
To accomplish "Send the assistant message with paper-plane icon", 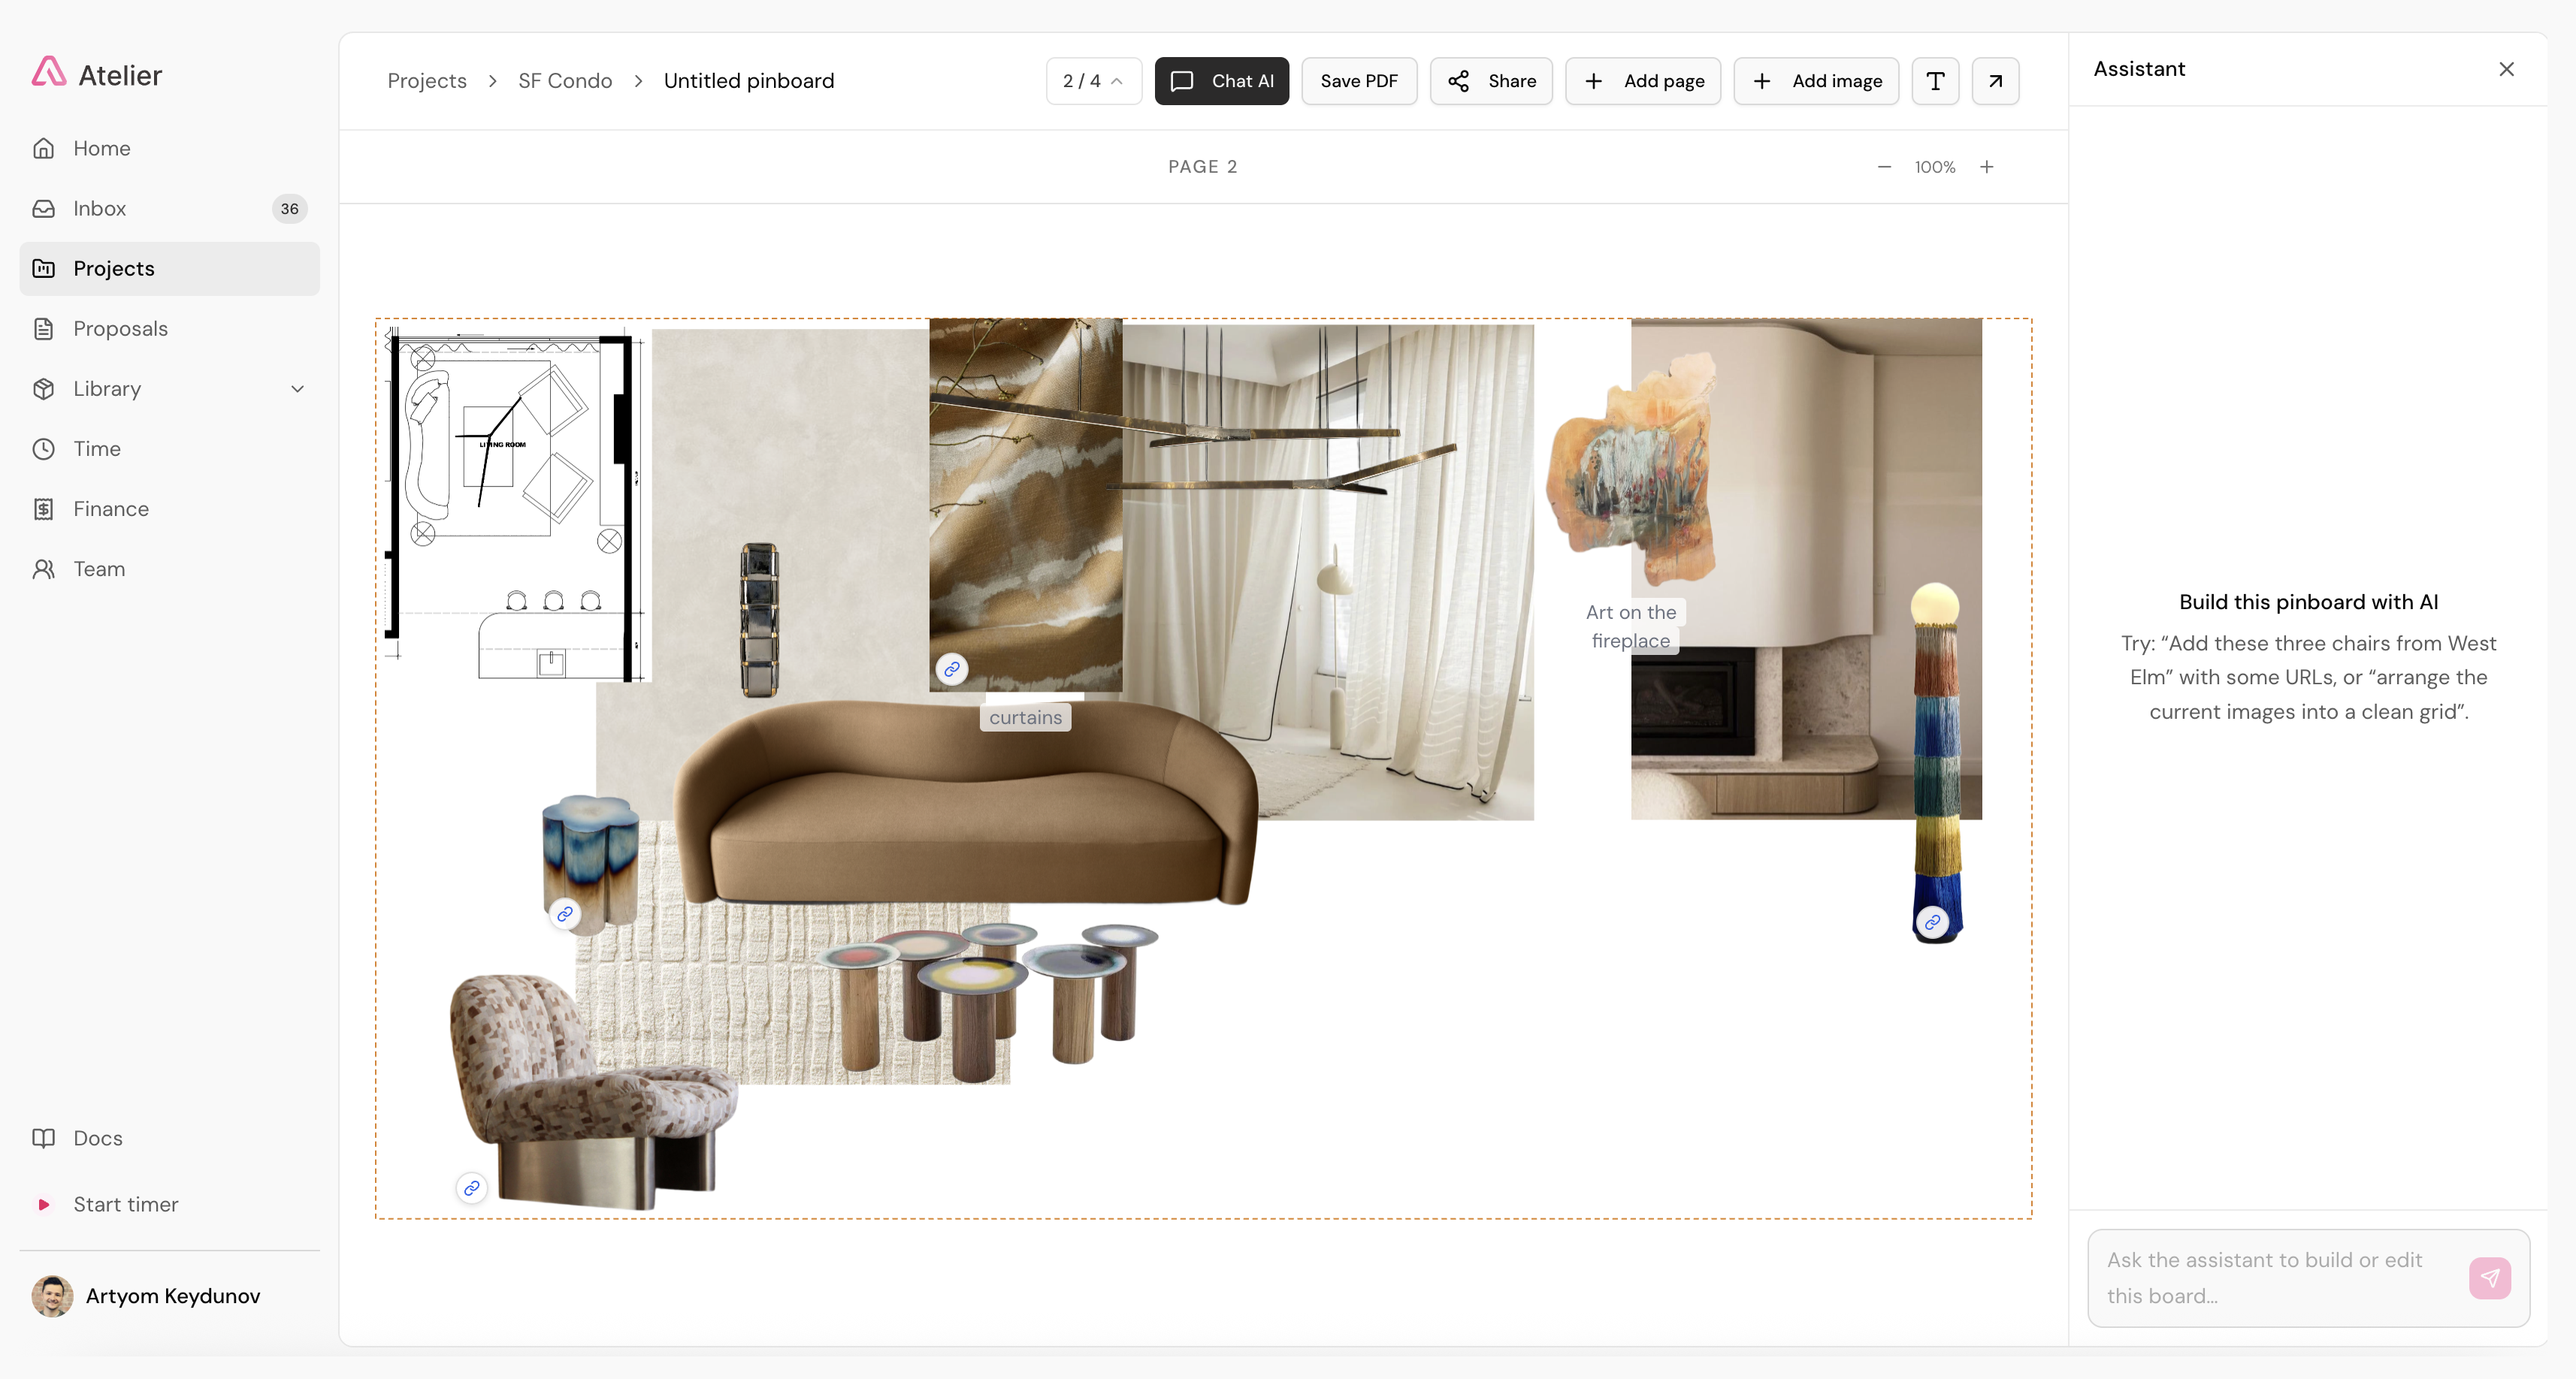I will [x=2489, y=1278].
